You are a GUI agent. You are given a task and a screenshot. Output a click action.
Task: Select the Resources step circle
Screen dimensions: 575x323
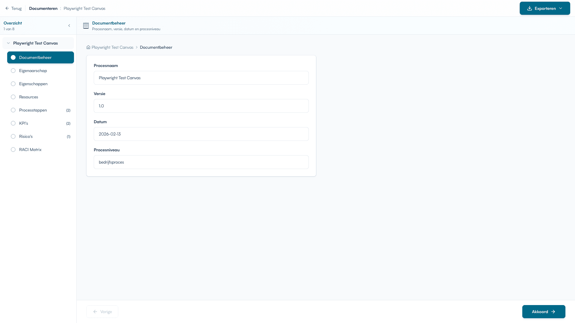pos(13,97)
